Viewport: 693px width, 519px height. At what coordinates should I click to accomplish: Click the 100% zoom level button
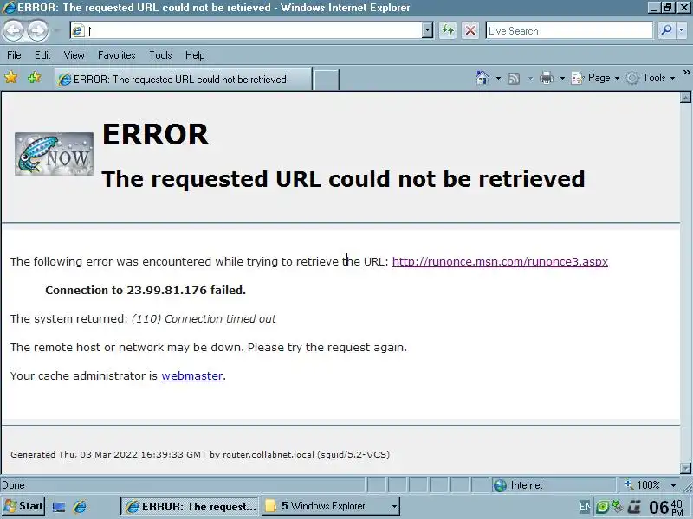click(642, 485)
